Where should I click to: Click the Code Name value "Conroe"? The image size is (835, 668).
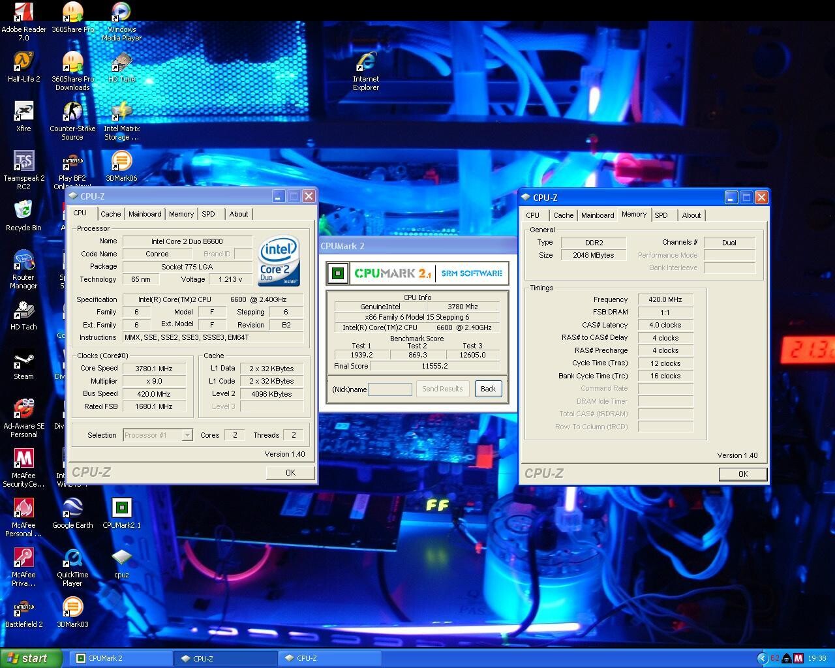[x=157, y=254]
